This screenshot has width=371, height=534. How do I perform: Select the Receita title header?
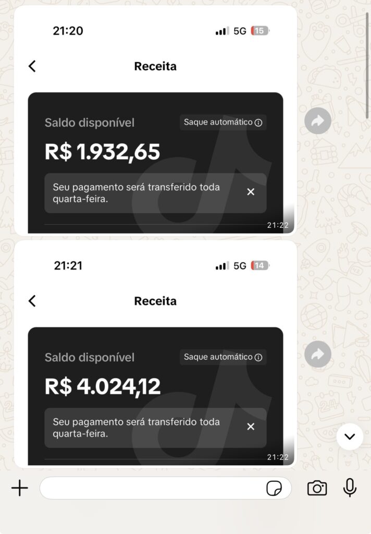click(x=155, y=66)
